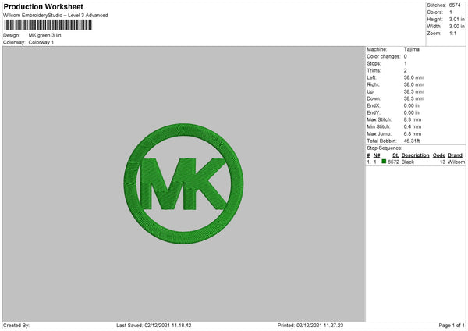Click the 'Created By:' footer label
Image resolution: width=468 pixels, height=331 pixels.
point(16,326)
